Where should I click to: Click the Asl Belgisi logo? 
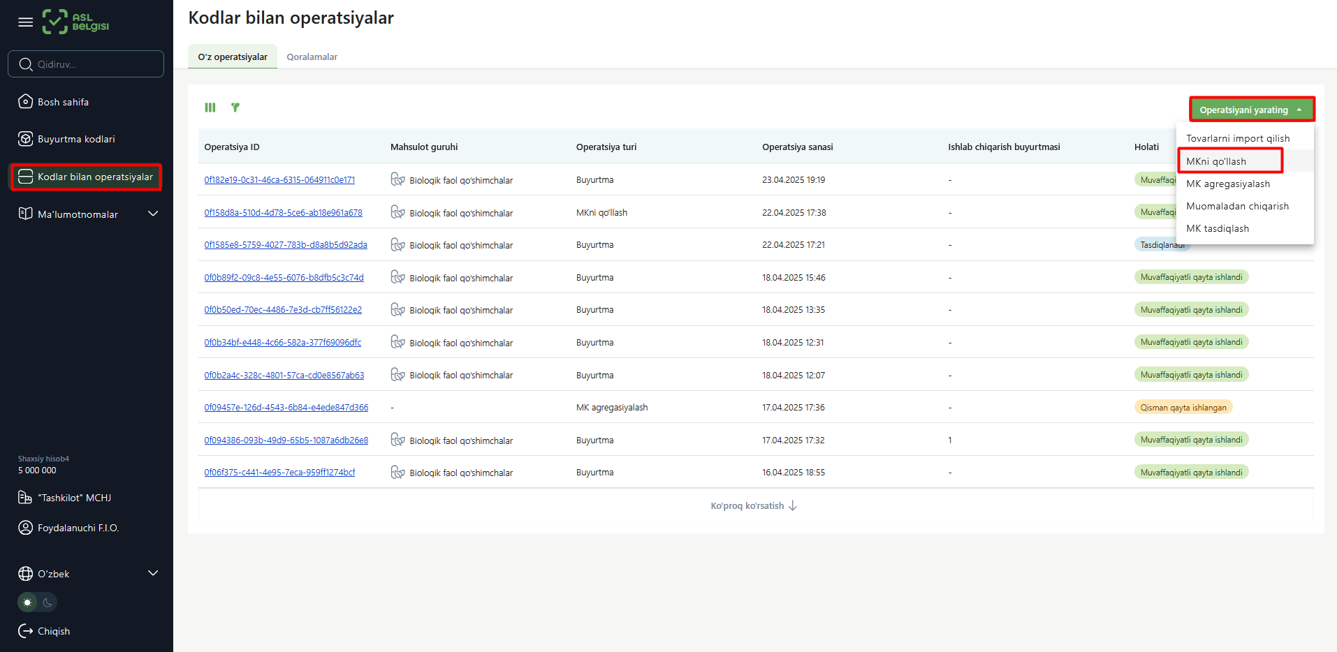coord(75,22)
